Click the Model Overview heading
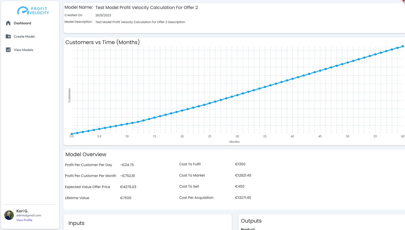This screenshot has height=230, width=405. (86, 154)
